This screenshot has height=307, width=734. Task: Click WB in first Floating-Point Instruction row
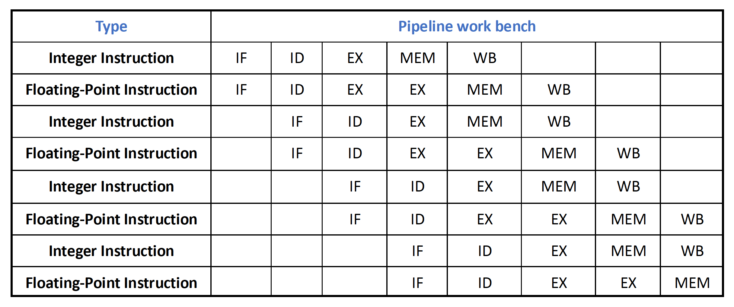pyautogui.click(x=559, y=90)
